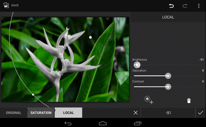Screen dimensions: 206x127
Task: Tap the undo arrow icon
Action: (x=171, y=6)
